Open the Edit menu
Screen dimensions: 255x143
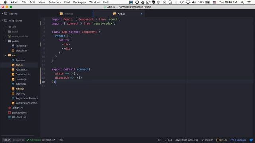pyautogui.click(x=32, y=2)
